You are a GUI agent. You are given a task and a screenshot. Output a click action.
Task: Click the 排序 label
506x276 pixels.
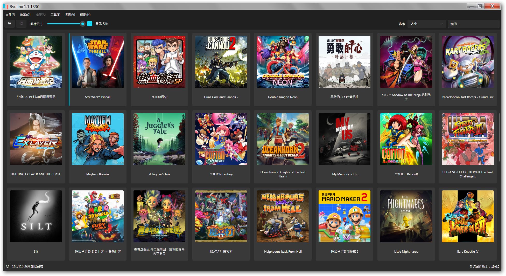coord(402,24)
